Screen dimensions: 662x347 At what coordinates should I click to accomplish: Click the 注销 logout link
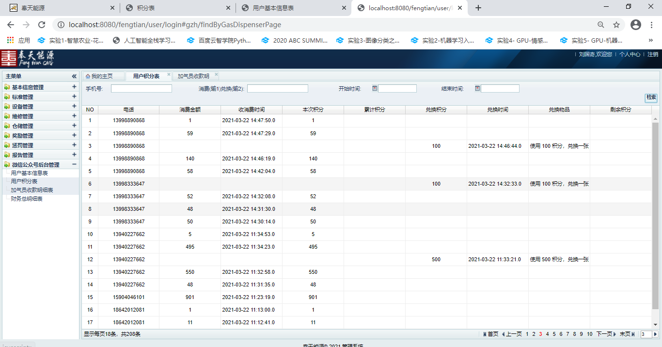[653, 54]
